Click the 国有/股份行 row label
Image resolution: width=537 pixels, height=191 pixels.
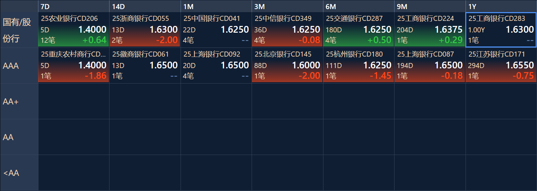click(x=19, y=30)
